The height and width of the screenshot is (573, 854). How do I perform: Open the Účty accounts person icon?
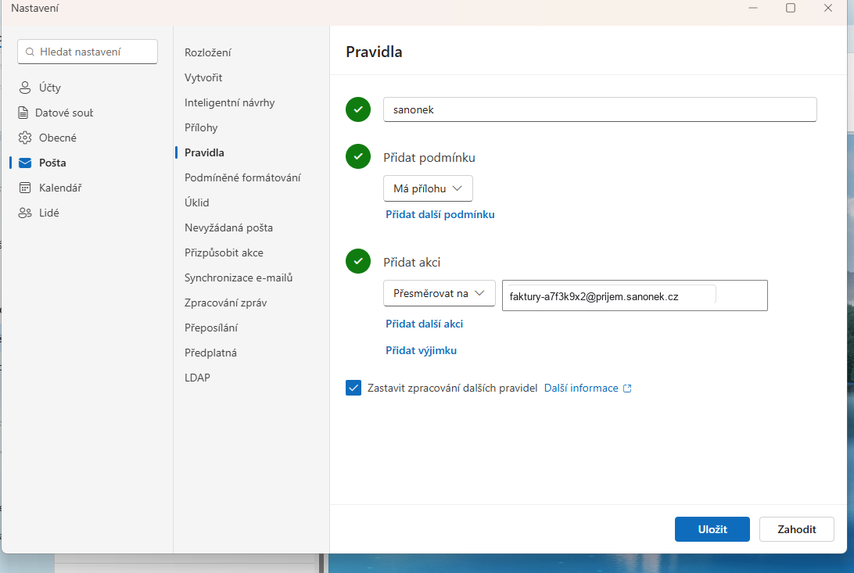pos(25,88)
